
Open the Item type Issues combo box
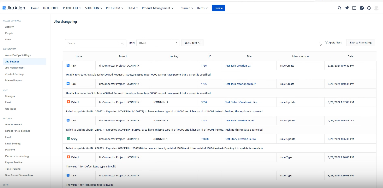[x=158, y=43]
